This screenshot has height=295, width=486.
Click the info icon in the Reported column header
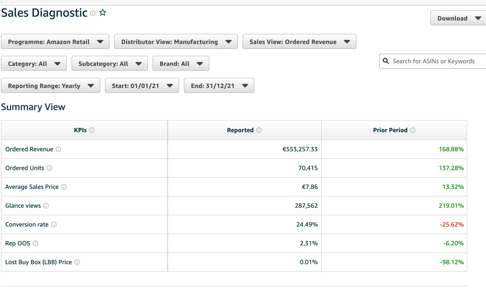click(x=260, y=130)
